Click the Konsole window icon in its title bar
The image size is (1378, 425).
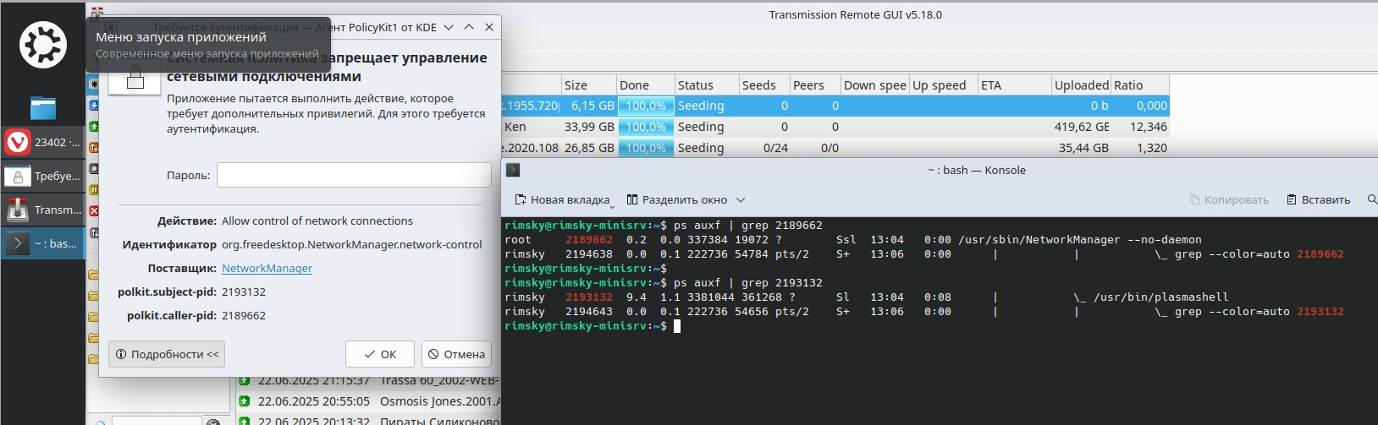click(513, 170)
